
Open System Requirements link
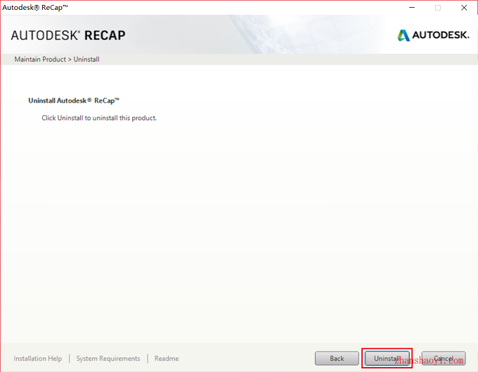tap(108, 358)
